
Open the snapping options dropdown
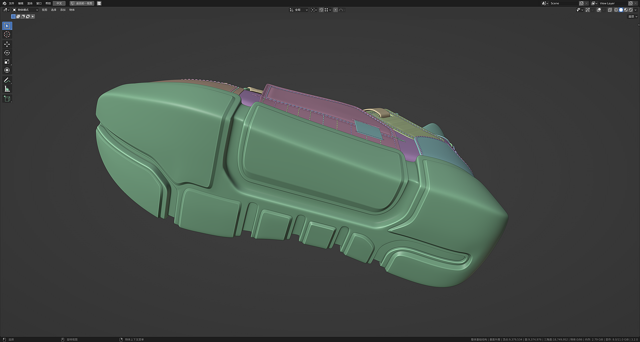(x=328, y=9)
